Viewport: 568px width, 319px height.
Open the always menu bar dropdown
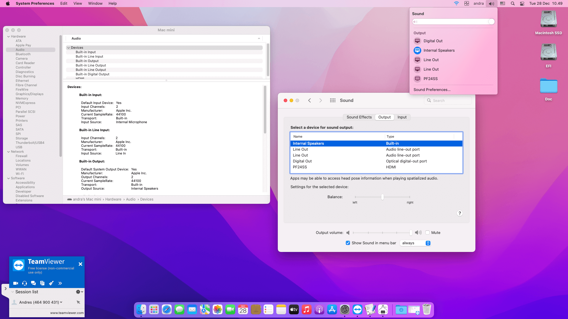click(x=416, y=243)
